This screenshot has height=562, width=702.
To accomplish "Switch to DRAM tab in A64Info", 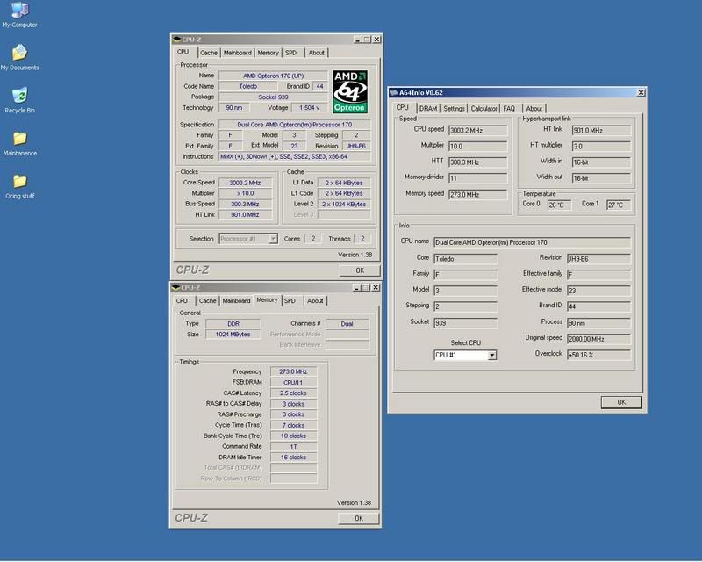I will pyautogui.click(x=428, y=109).
